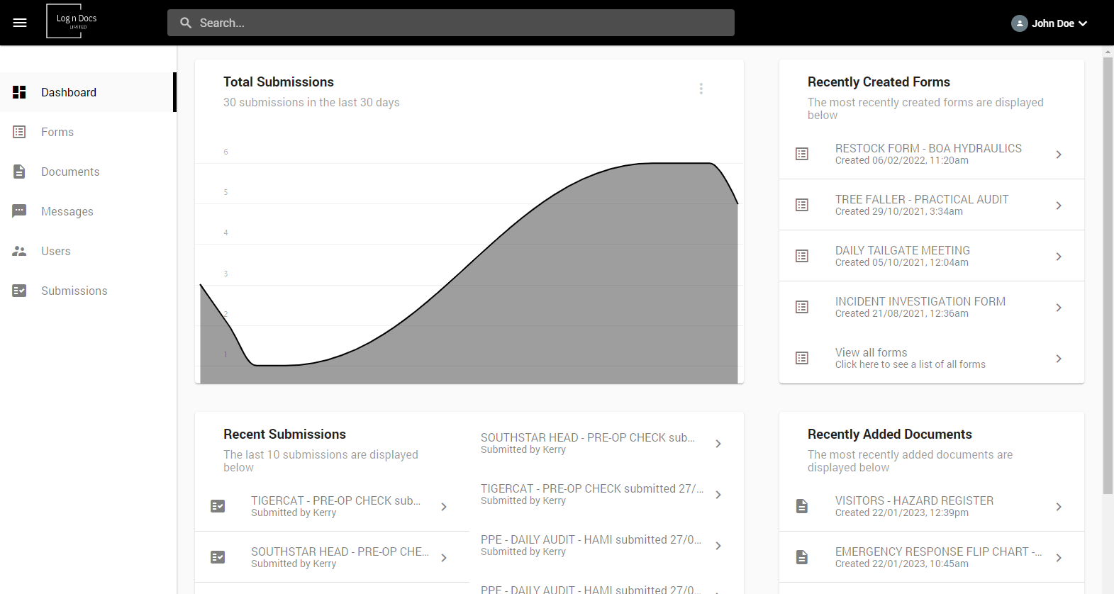Click form icon beside RESTOCK FORM - BOA HYDRAULICS
This screenshot has width=1114, height=594.
tap(802, 154)
